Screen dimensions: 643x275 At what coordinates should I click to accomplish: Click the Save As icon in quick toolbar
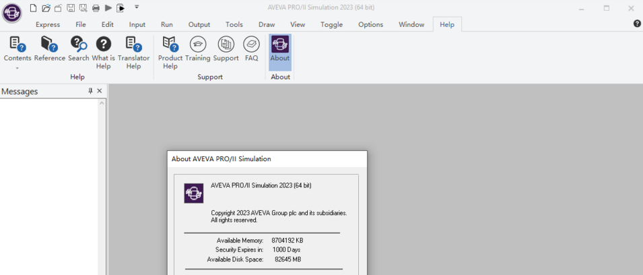tap(83, 7)
